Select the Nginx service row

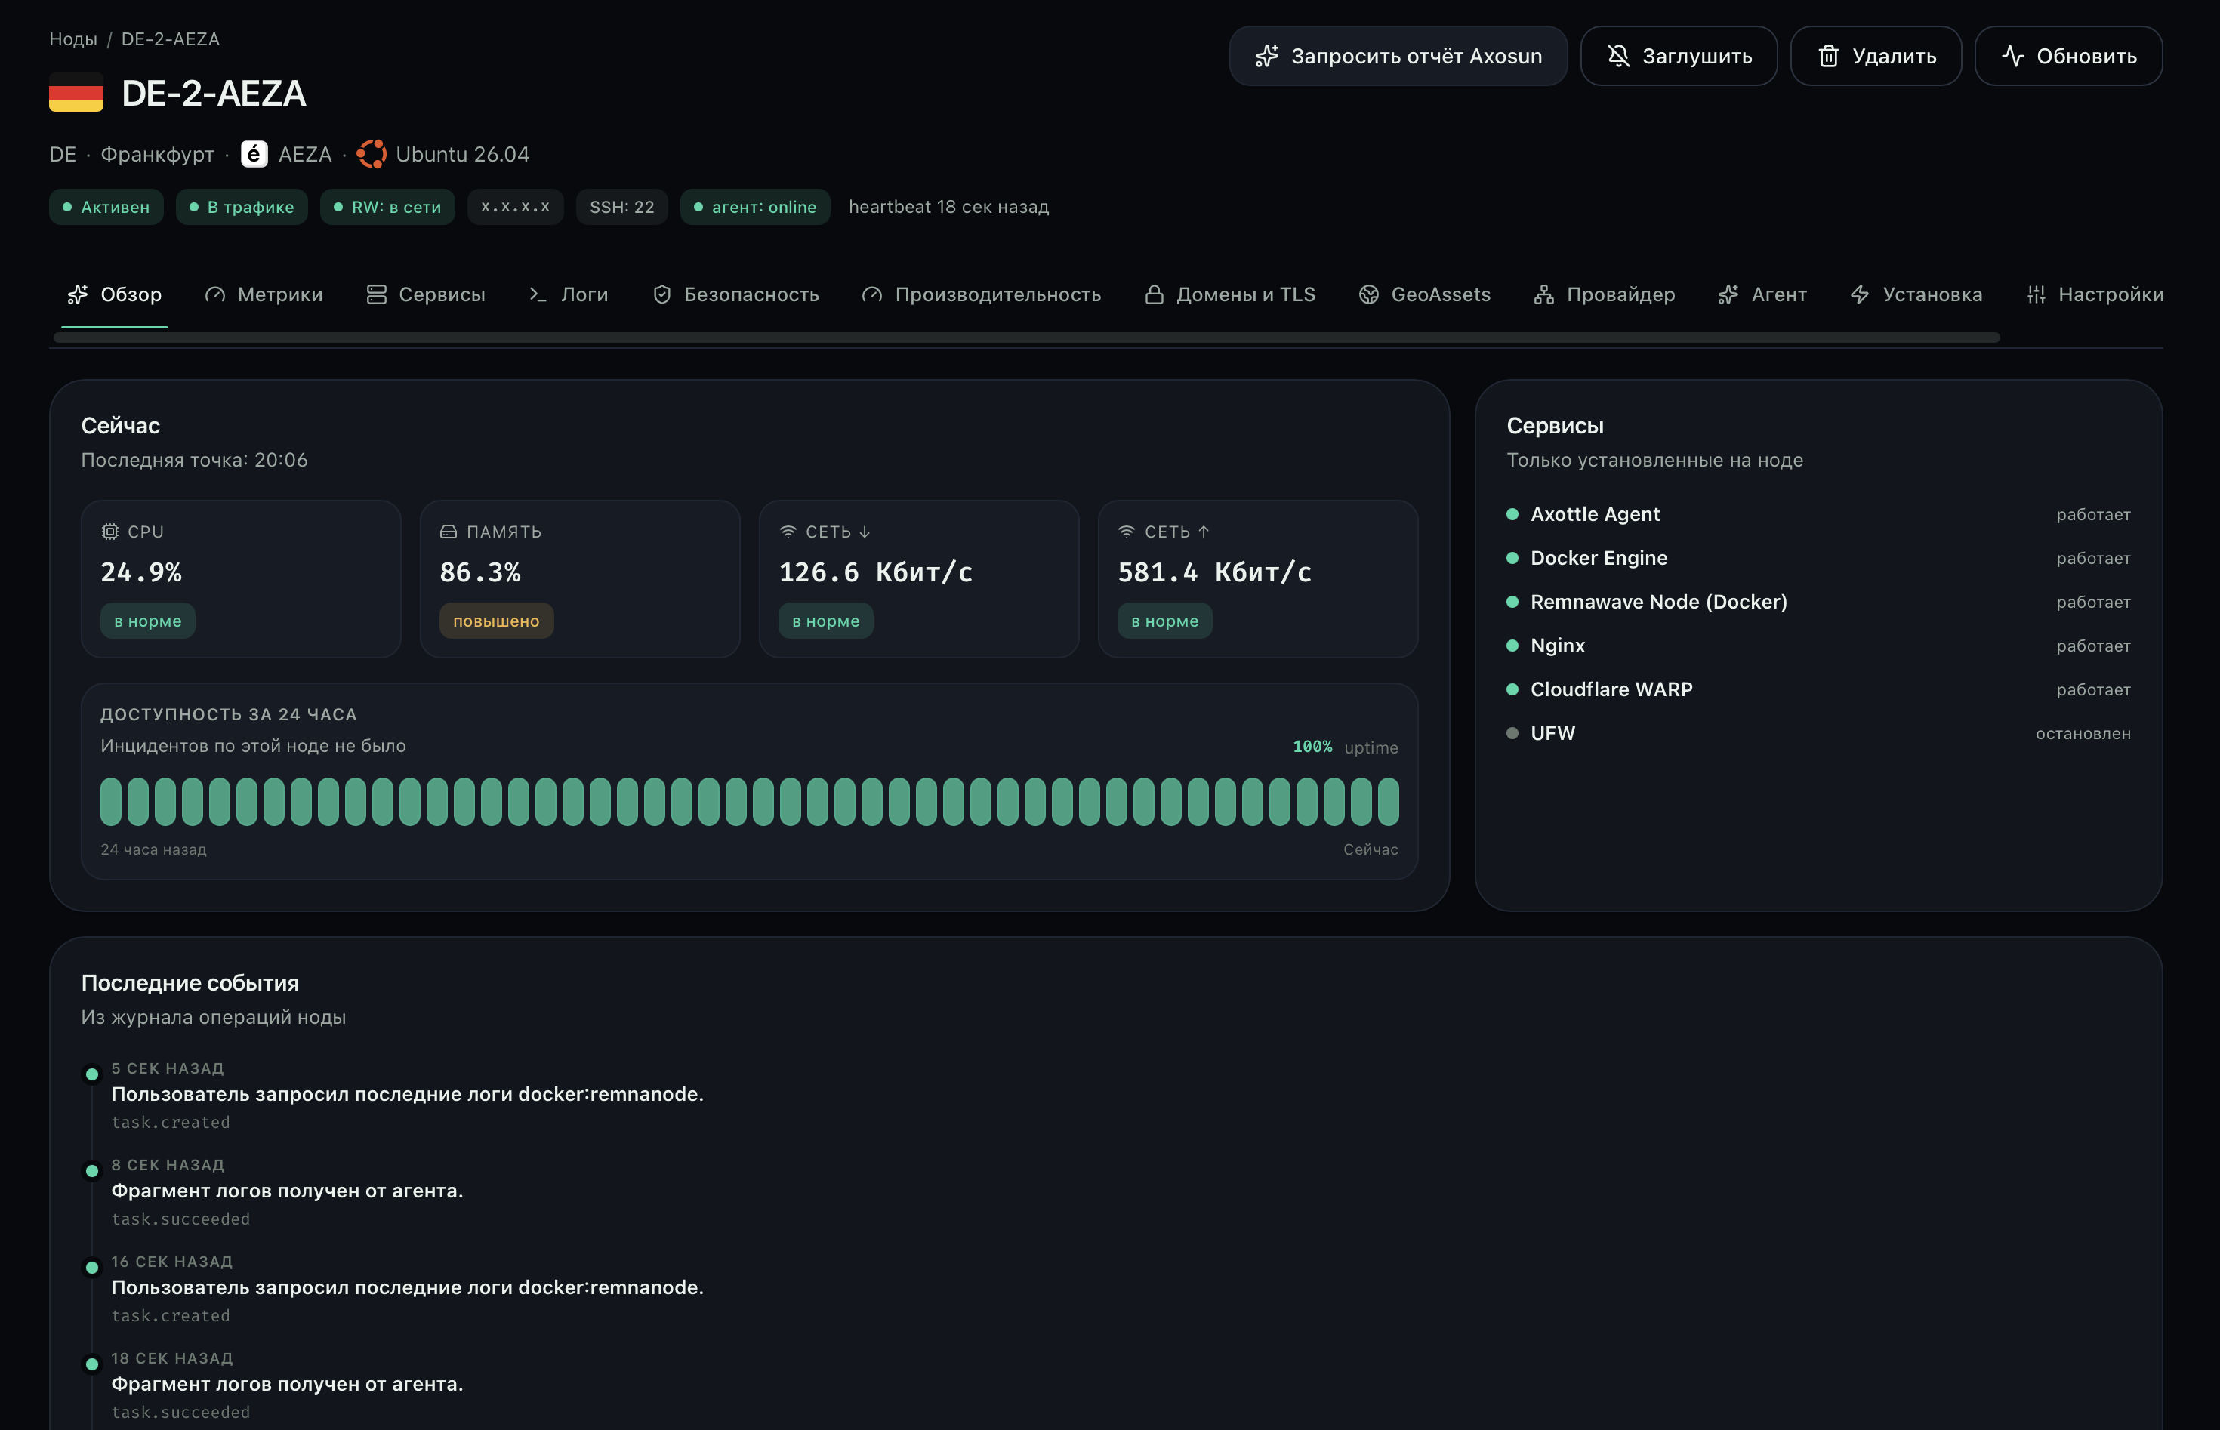tap(1818, 646)
